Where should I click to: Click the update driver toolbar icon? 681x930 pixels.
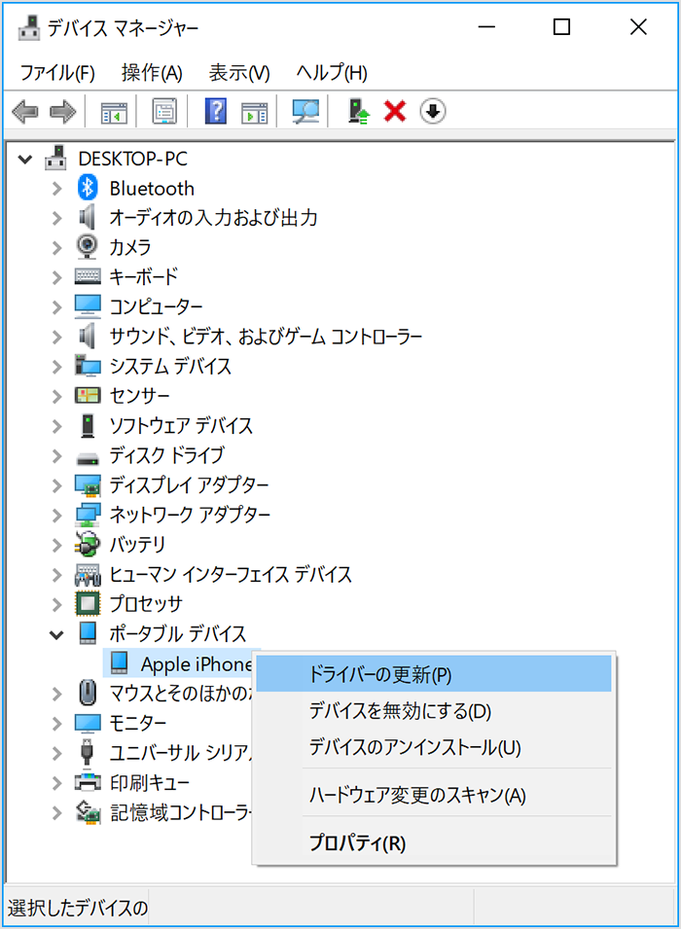[x=358, y=112]
